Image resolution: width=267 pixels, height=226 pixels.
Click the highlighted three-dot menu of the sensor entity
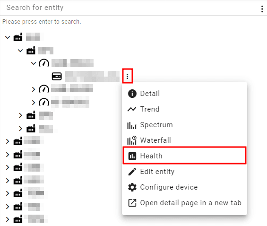(x=128, y=76)
